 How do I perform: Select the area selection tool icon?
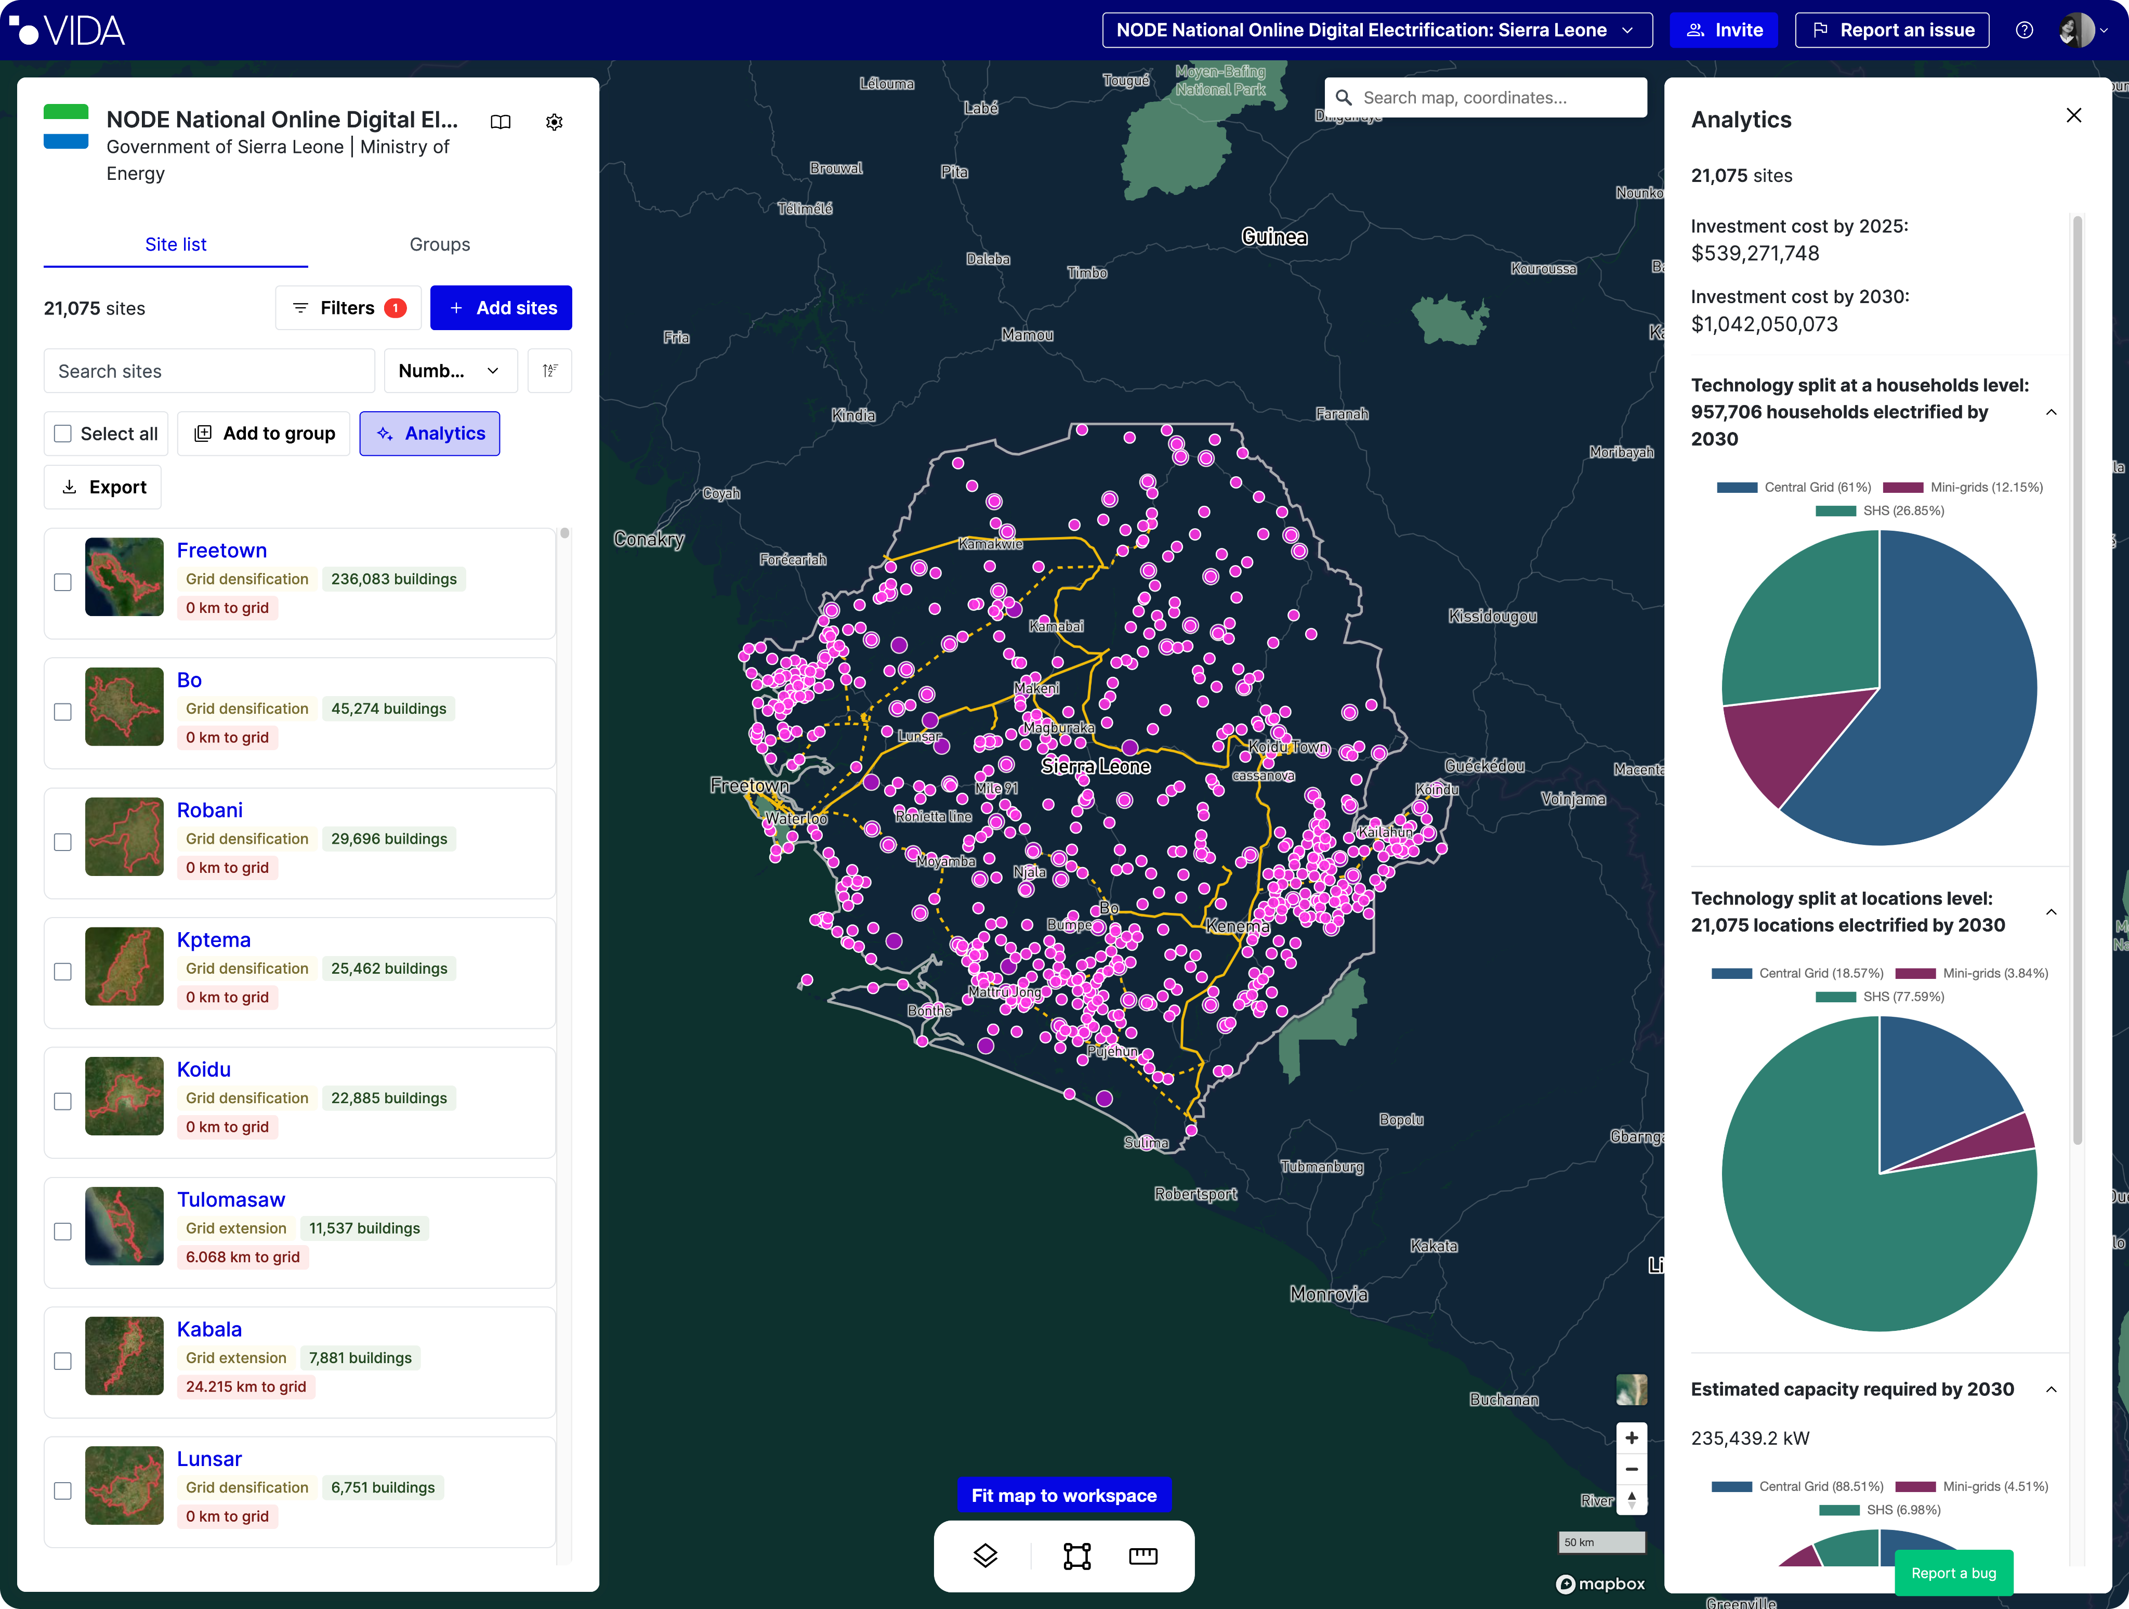(x=1076, y=1555)
